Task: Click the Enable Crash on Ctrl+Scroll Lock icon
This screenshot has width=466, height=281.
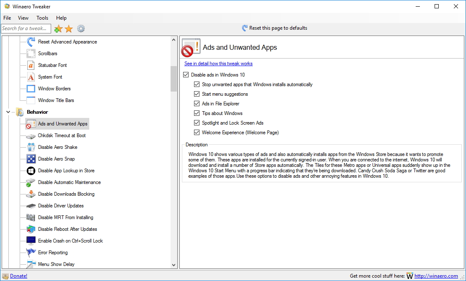Action: click(x=31, y=241)
